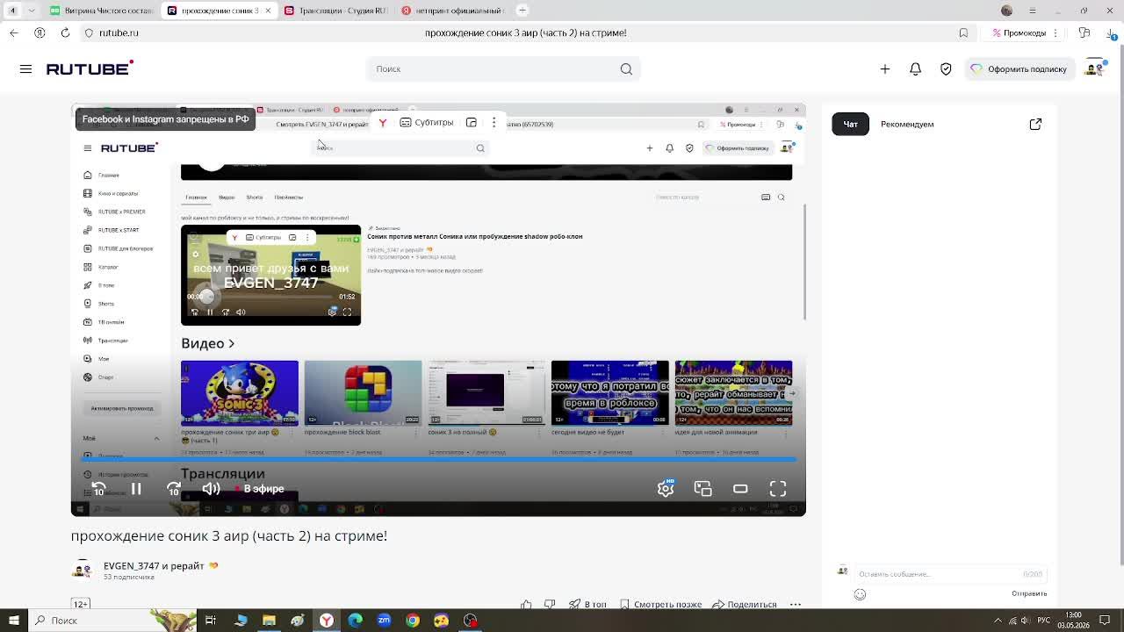The width and height of the screenshot is (1124, 632).
Task: Click Отправить to send chat message
Action: click(1029, 593)
